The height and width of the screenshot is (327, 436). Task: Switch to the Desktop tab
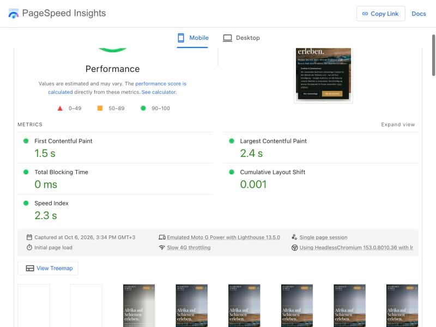tap(241, 38)
